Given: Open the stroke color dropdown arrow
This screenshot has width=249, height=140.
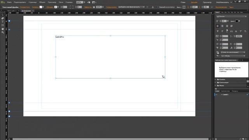Looking at the screenshot, I should (58, 7).
